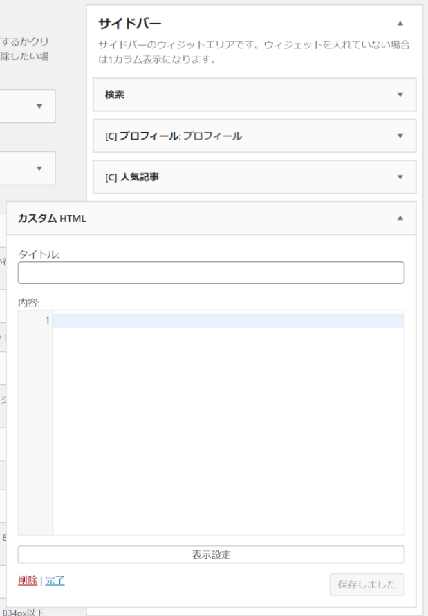The height and width of the screenshot is (616, 428).
Task: Click the タイトル: label
Action: click(x=39, y=254)
